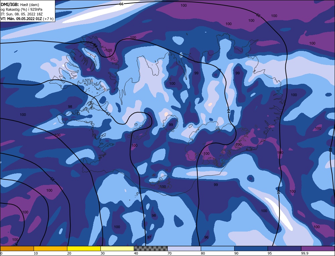Click the bright yellow 20–30 legend swatch

84,248
